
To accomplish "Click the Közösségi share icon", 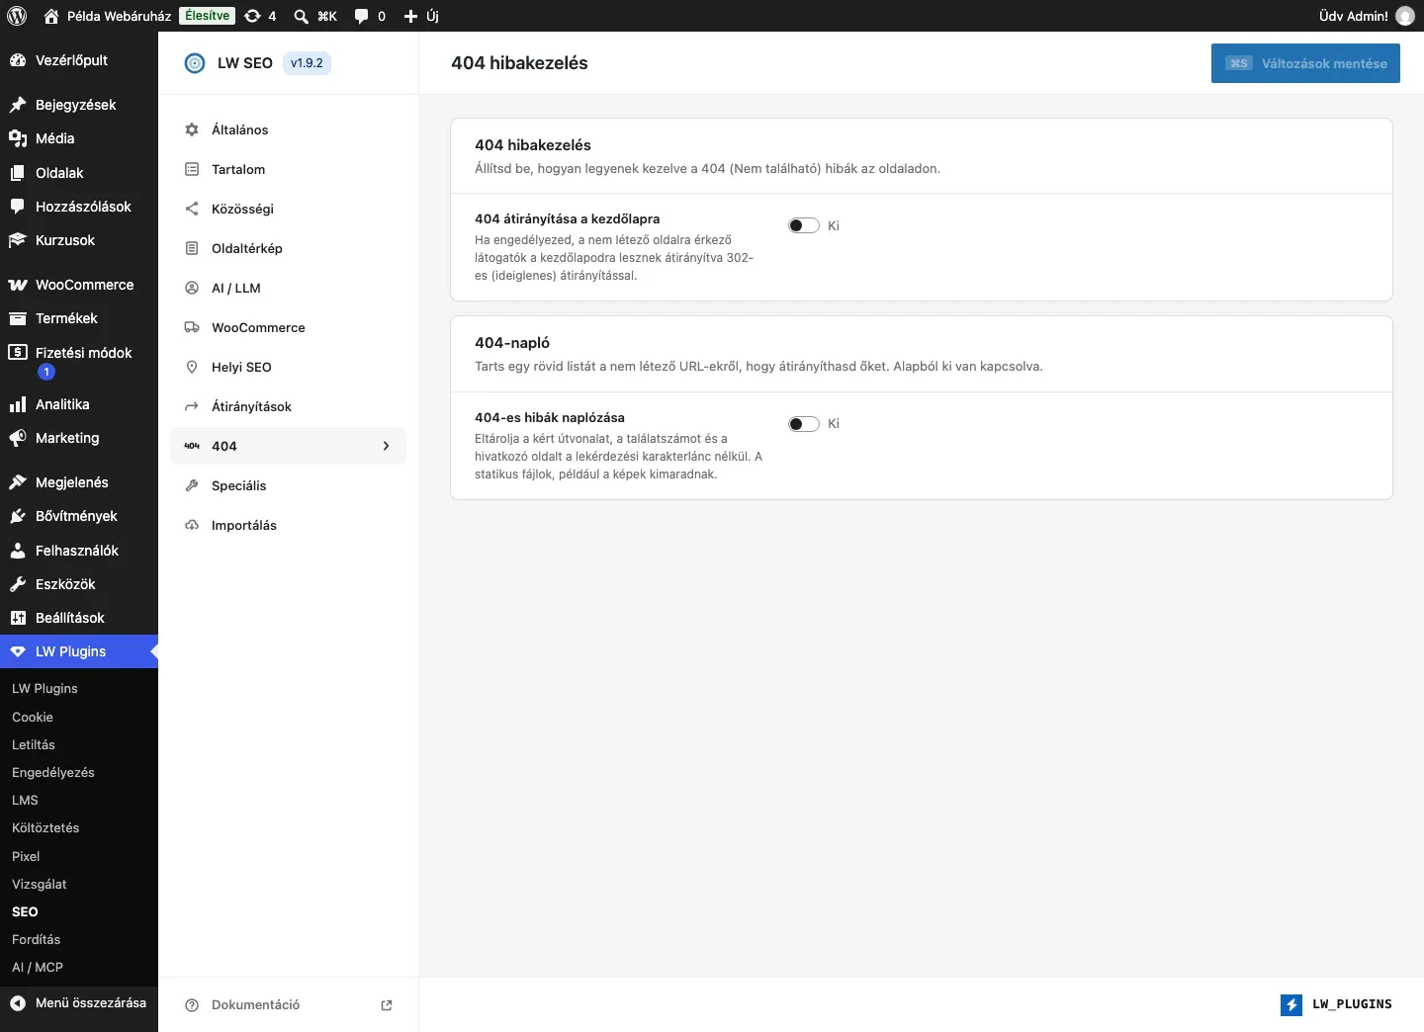I will (x=192, y=209).
